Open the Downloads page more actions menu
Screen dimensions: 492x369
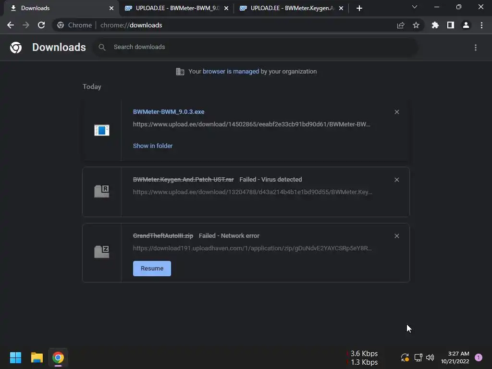[x=476, y=48]
